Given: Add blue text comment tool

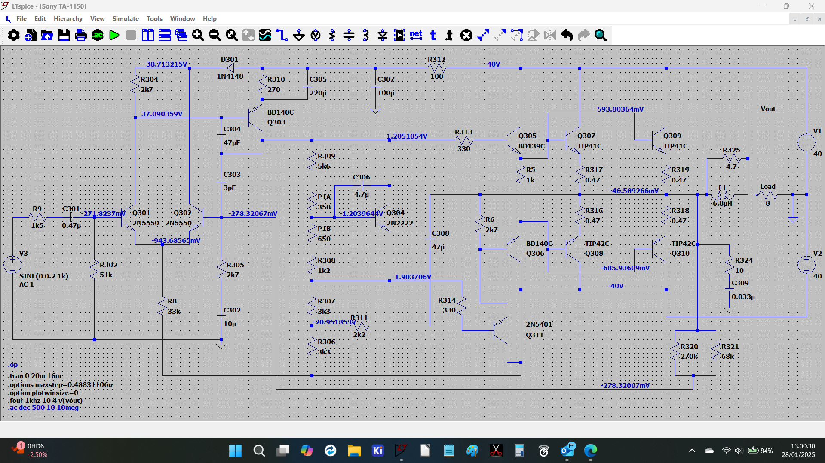Looking at the screenshot, I should pos(433,35).
